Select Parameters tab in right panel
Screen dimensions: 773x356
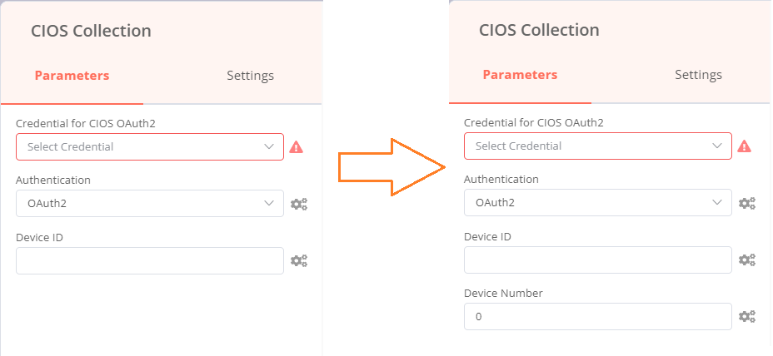pyautogui.click(x=520, y=75)
